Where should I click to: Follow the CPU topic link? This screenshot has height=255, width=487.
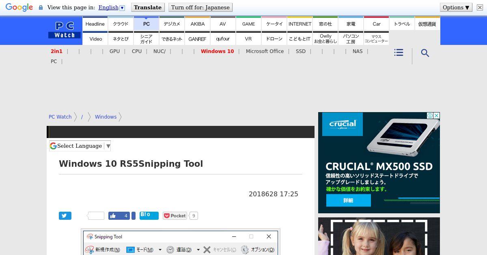pyautogui.click(x=137, y=51)
